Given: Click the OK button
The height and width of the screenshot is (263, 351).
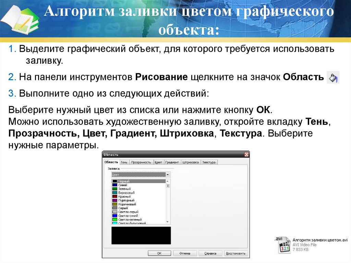Looking at the screenshot, I should (x=159, y=253).
